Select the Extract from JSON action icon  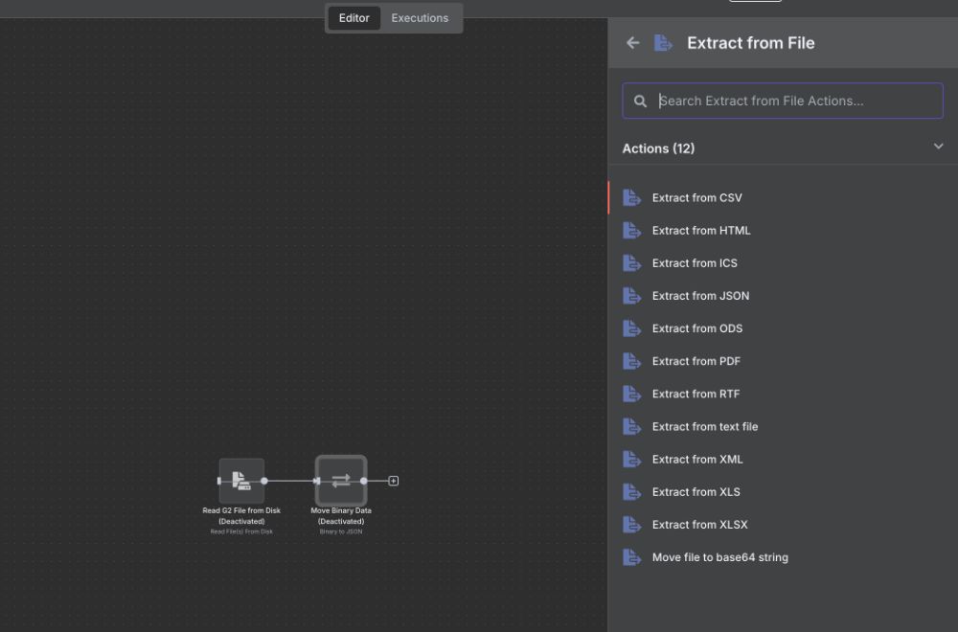pos(631,295)
